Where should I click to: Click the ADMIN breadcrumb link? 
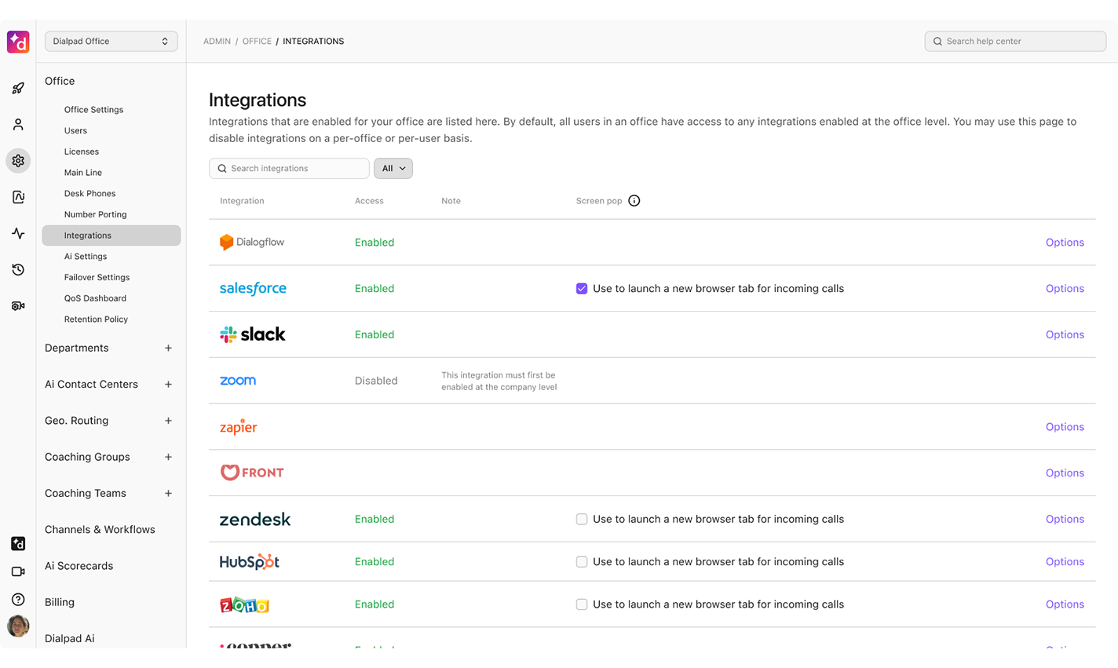(x=217, y=41)
